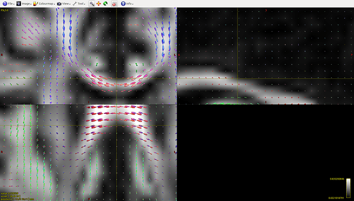Select the green rotate arrow icon
Screen dimensions: 354x201
click(x=106, y=4)
